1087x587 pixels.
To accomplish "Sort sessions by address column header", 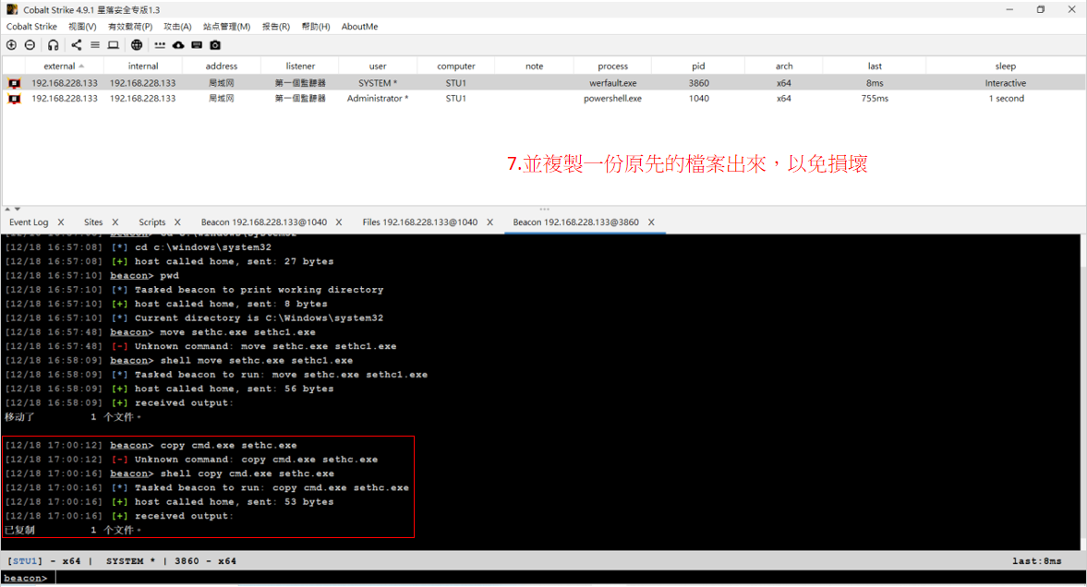I will (221, 66).
